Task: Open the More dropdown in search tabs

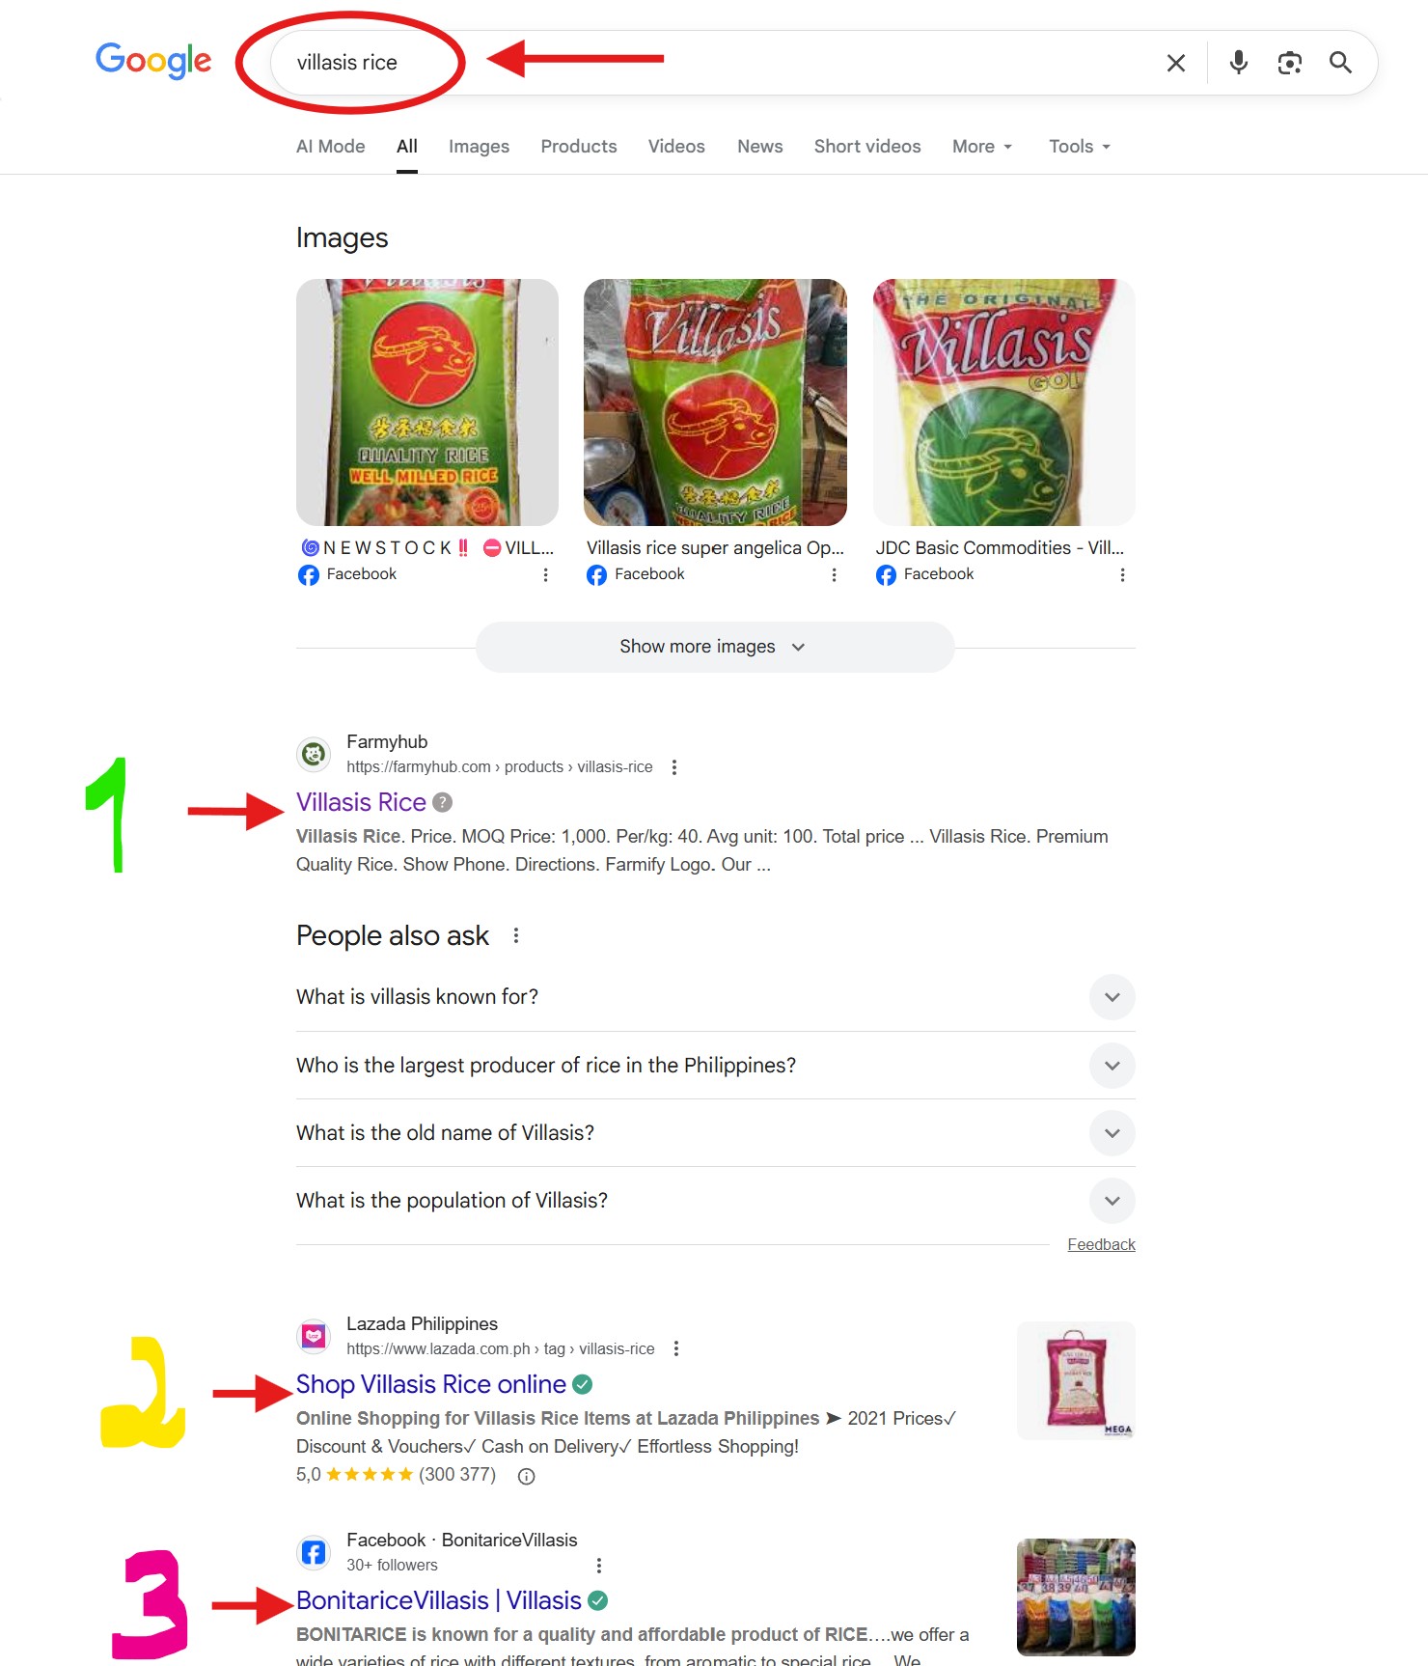Action: [x=982, y=147]
